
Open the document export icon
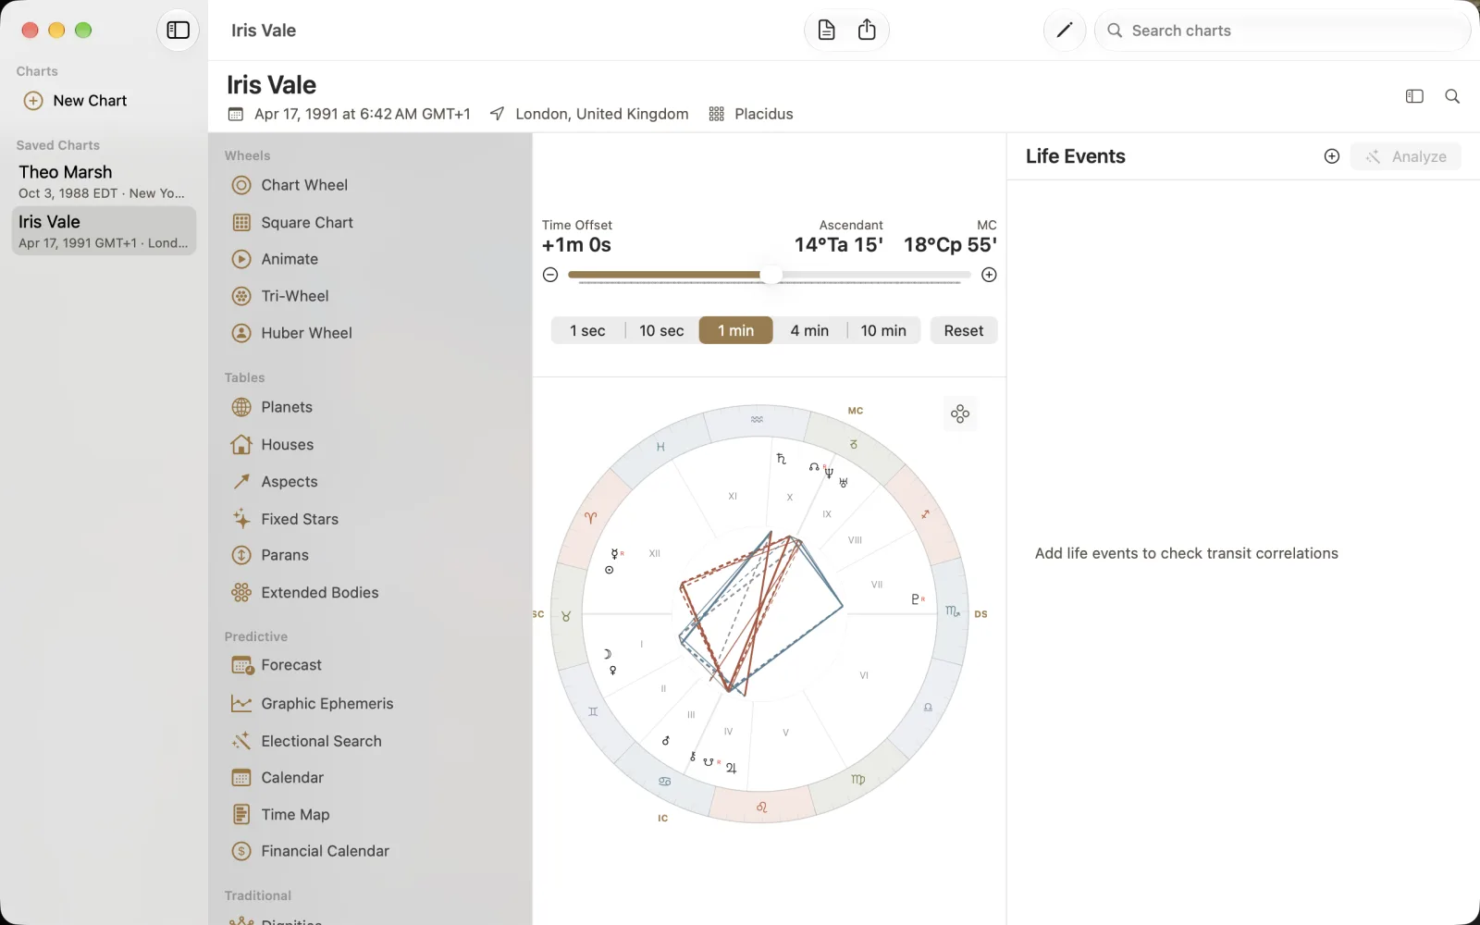tap(827, 31)
